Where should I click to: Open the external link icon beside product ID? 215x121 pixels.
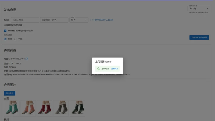click(27, 59)
